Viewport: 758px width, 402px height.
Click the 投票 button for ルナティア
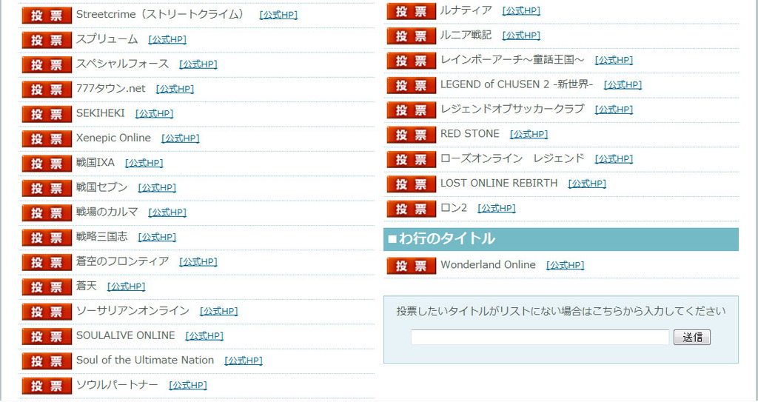point(411,11)
